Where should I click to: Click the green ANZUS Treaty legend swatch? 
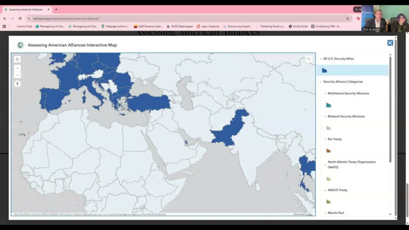(329, 202)
